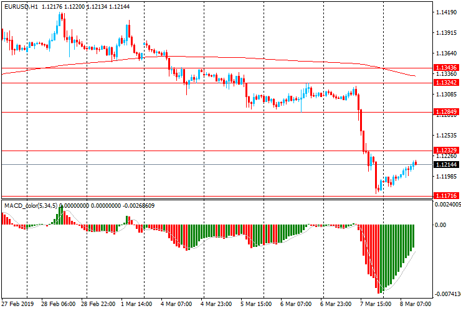Click the 6 Mar 23:00 time label
This screenshot has width=461, height=311.
pos(336,304)
